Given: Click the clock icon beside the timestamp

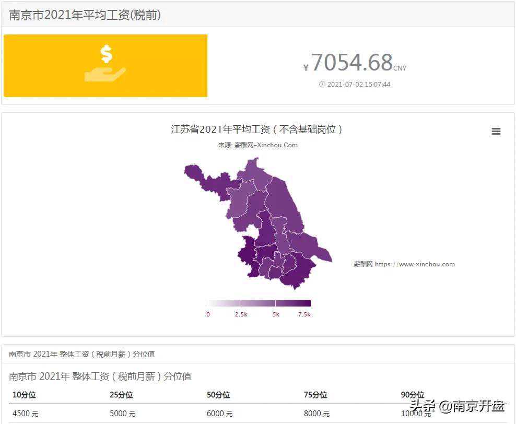Looking at the screenshot, I should (x=322, y=85).
